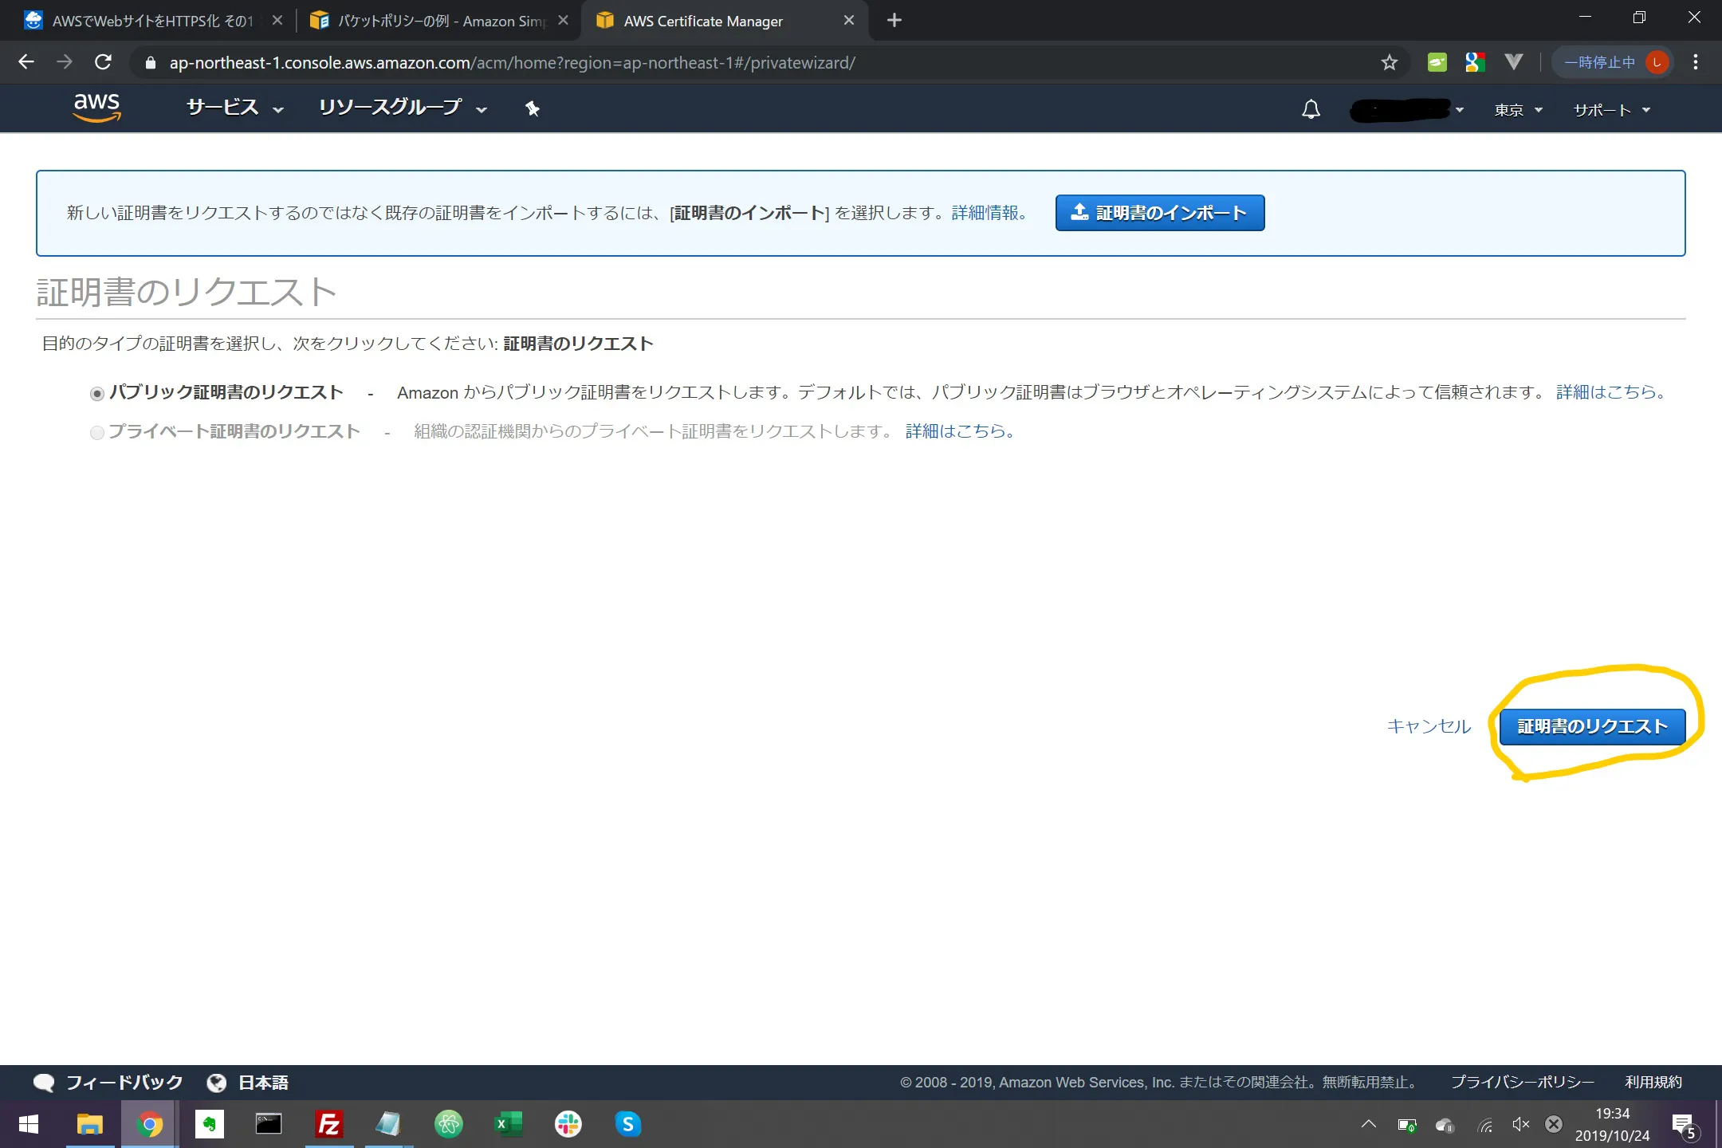Screen dimensions: 1722x1148
Task: Close the AWSでWebサイトをHTTPS化 tab
Action: pos(277,21)
